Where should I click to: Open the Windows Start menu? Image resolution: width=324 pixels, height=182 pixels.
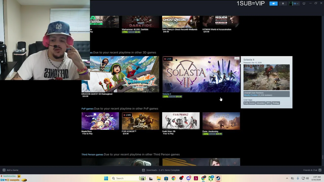tap(106, 178)
